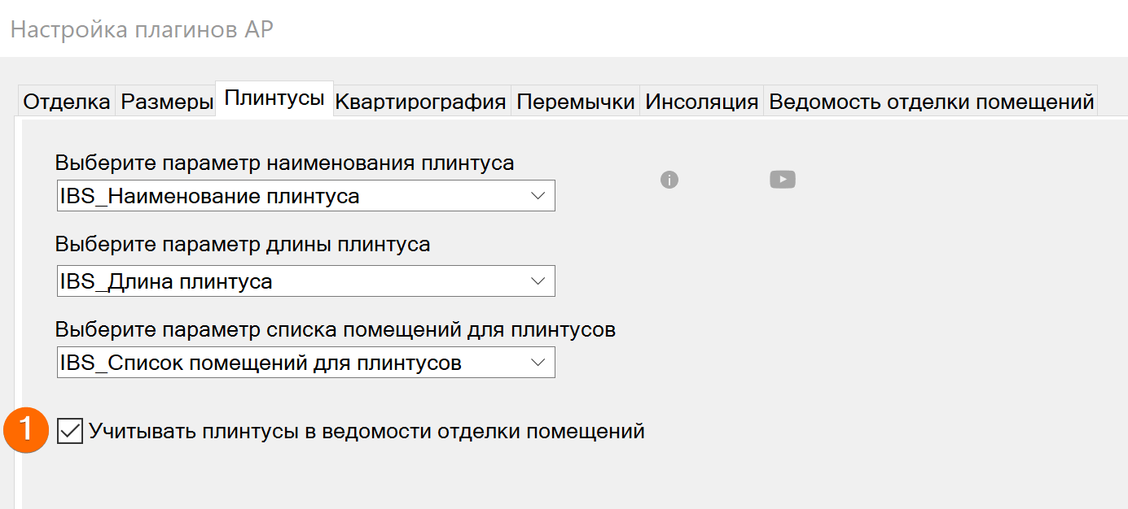Switch to the Отделка tab

(67, 102)
